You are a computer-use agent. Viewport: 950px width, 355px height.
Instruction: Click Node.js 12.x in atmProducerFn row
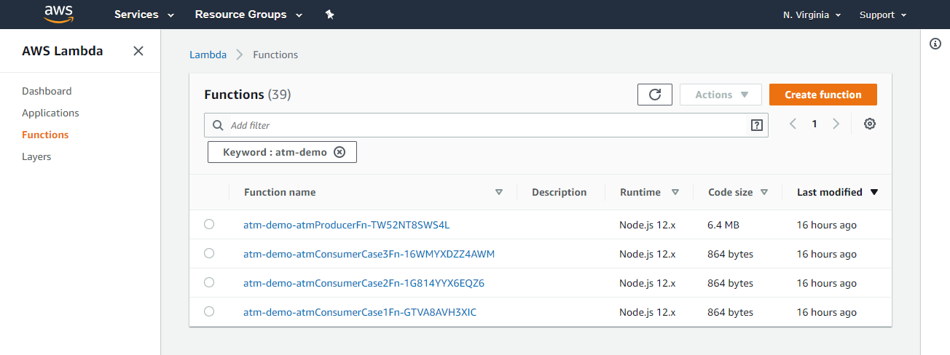(x=648, y=225)
